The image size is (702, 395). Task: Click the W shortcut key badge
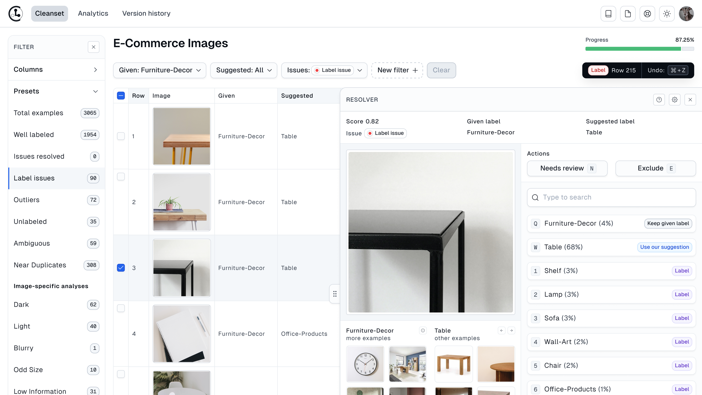[536, 247]
